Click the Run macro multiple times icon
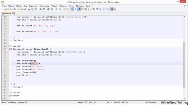188x105 pixels. click(104, 9)
